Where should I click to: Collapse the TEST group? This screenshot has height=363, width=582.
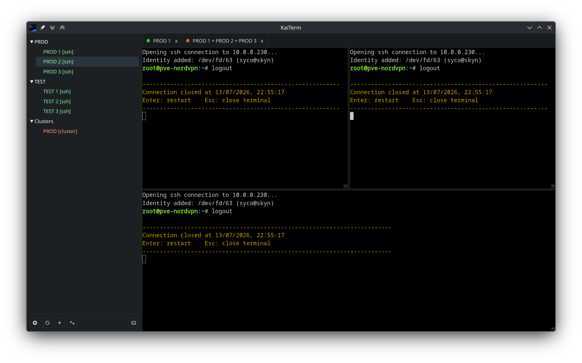[32, 82]
